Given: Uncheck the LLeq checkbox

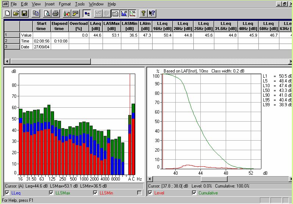Looking at the screenshot, I should [7, 193].
